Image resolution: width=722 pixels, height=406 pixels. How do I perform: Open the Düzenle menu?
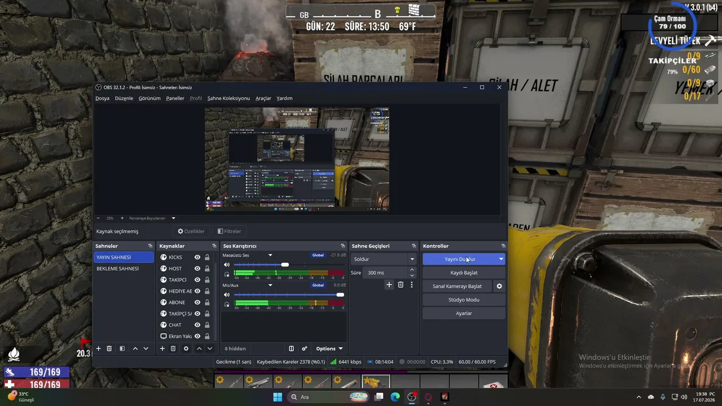click(124, 98)
